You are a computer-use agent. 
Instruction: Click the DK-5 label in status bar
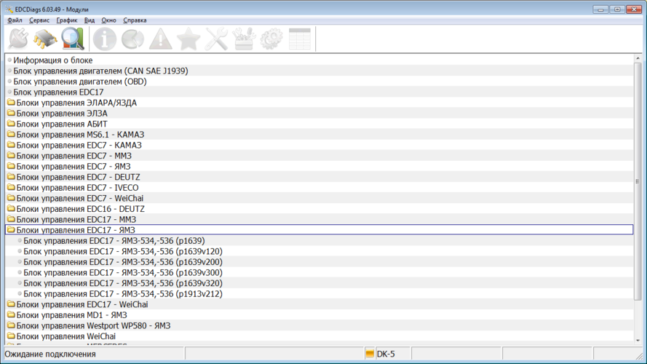(386, 354)
